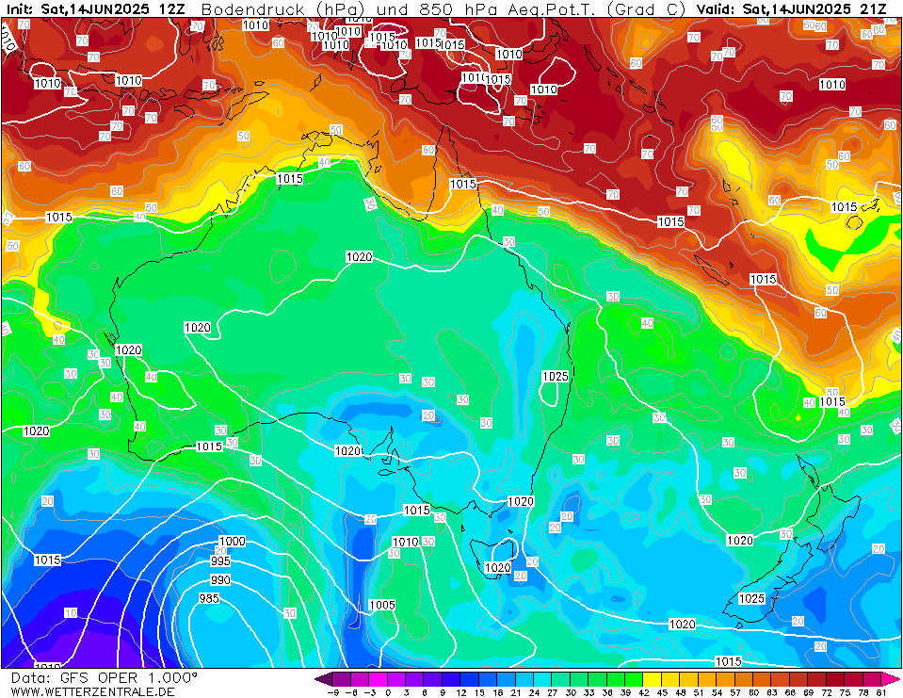
Task: Select the 1005 pressure contour label
Action: pyautogui.click(x=382, y=606)
